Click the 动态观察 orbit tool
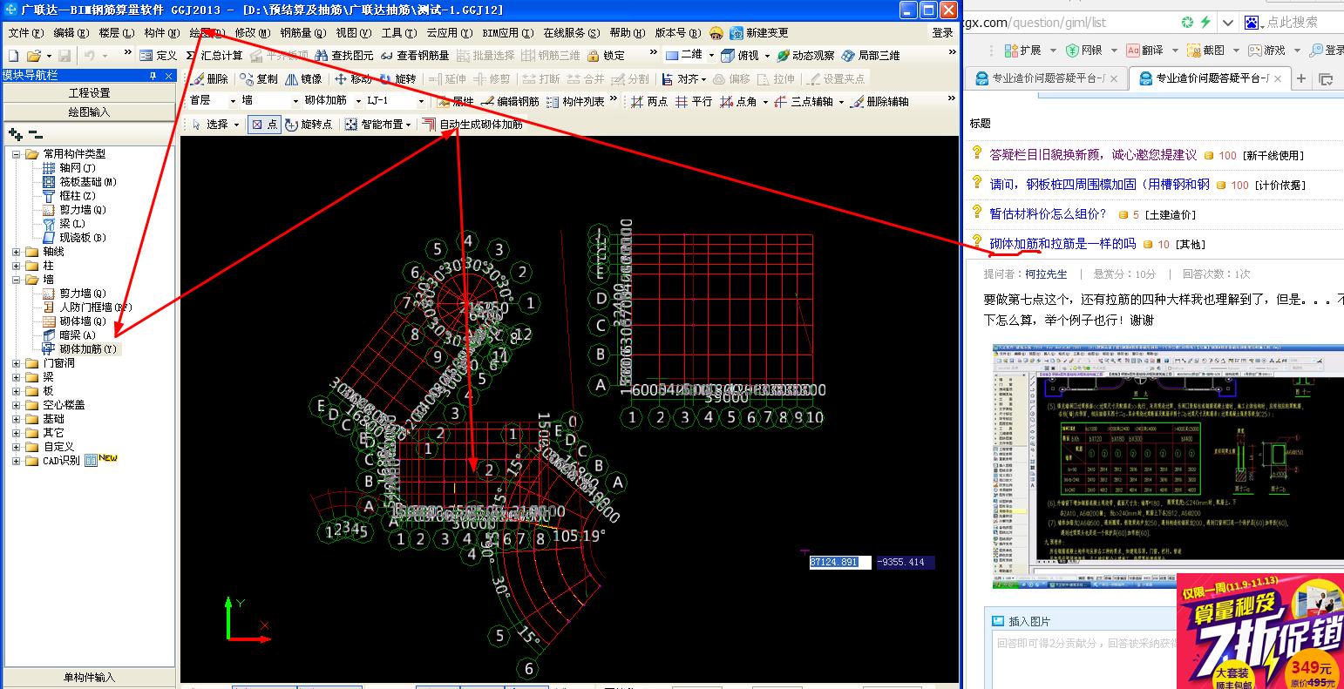1344x689 pixels. click(806, 55)
